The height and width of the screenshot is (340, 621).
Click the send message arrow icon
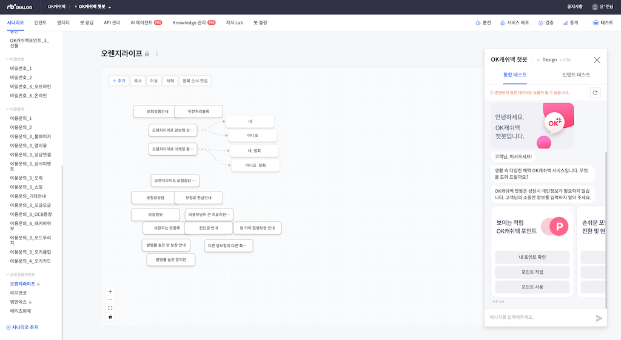[599, 318]
